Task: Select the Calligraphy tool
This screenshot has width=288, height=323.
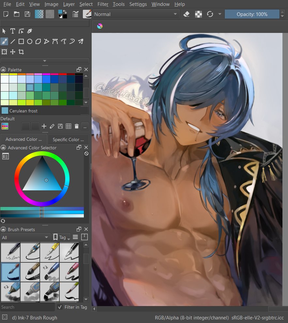Action: coord(30,31)
